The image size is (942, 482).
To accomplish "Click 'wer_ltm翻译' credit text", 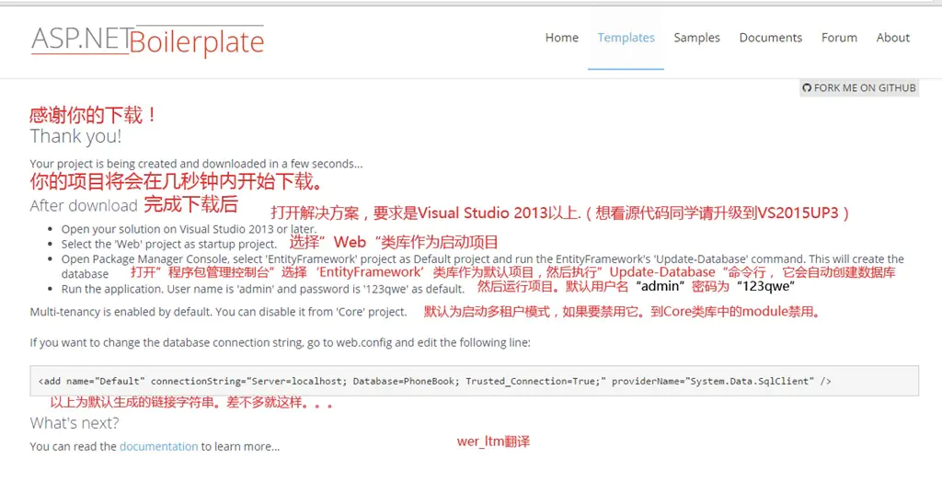I will click(493, 442).
